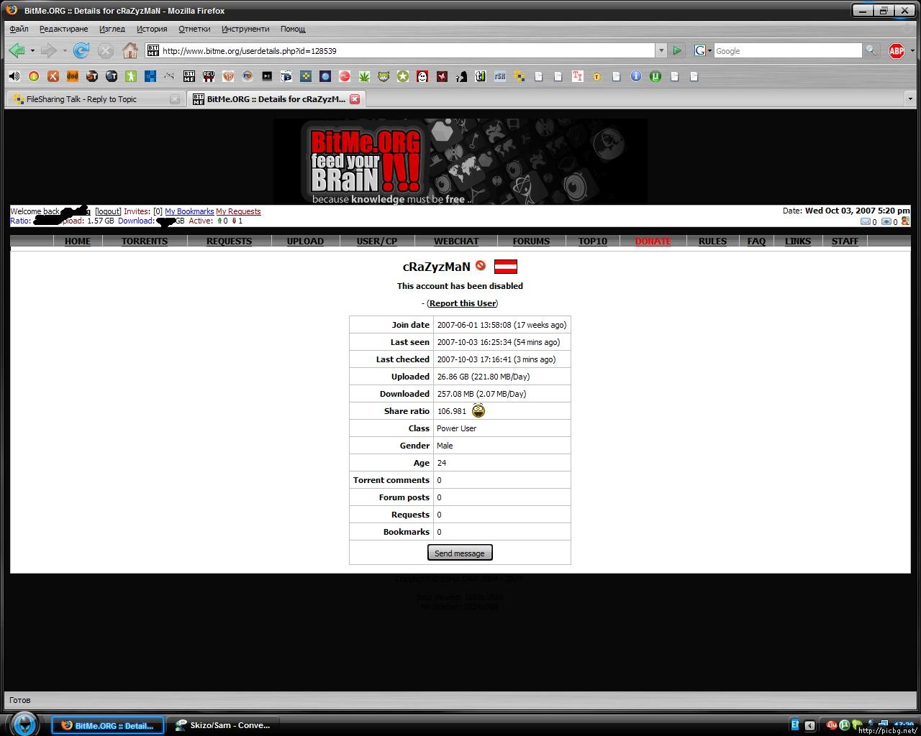Image resolution: width=921 pixels, height=736 pixels.
Task: Open the FORUMS nav link
Action: coord(531,241)
